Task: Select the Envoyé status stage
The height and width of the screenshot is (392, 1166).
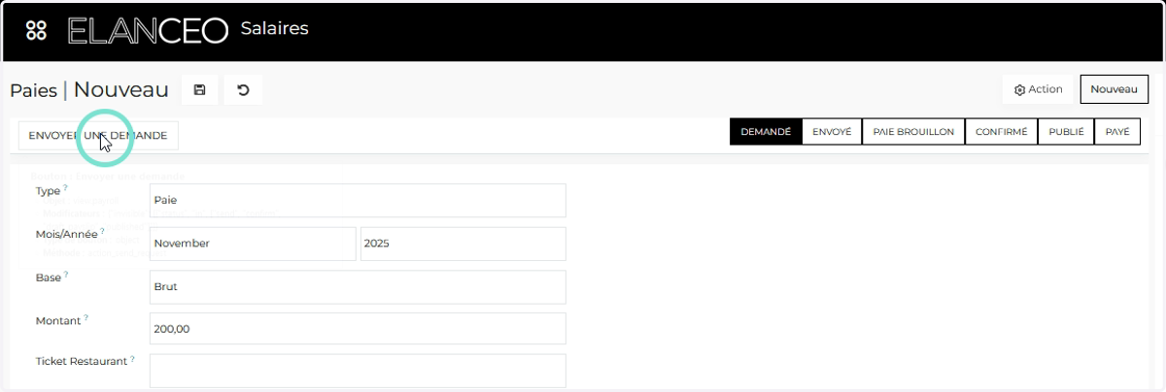Action: tap(832, 132)
